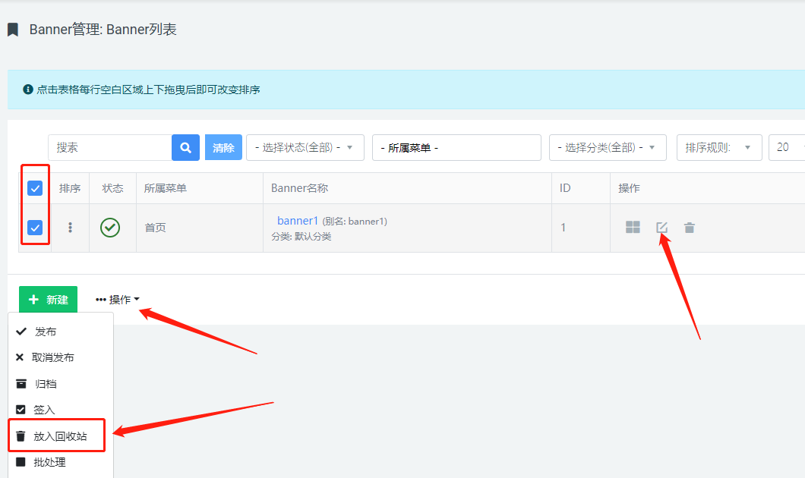Select 取消发布 in the actions menu
The image size is (805, 478).
click(x=52, y=357)
